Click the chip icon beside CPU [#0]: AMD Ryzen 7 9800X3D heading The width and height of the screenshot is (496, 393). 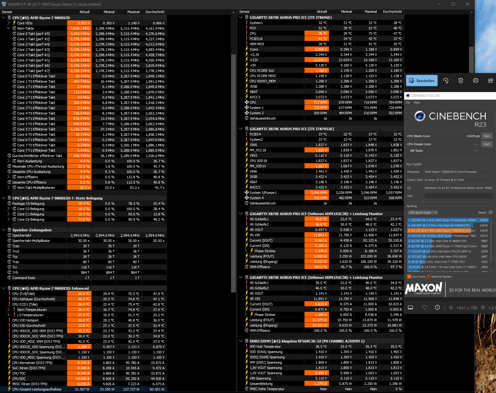coord(9,18)
